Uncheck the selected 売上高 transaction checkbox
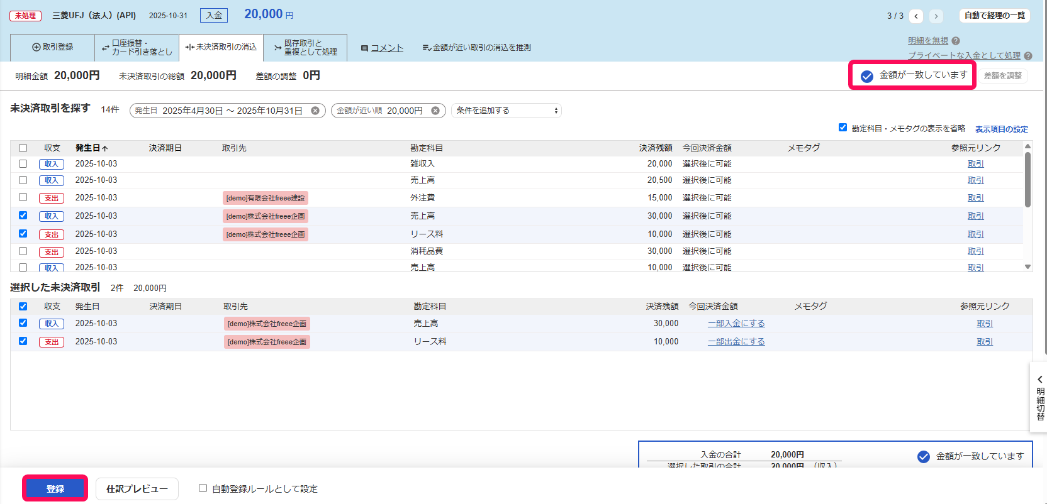Image resolution: width=1047 pixels, height=504 pixels. click(x=23, y=323)
